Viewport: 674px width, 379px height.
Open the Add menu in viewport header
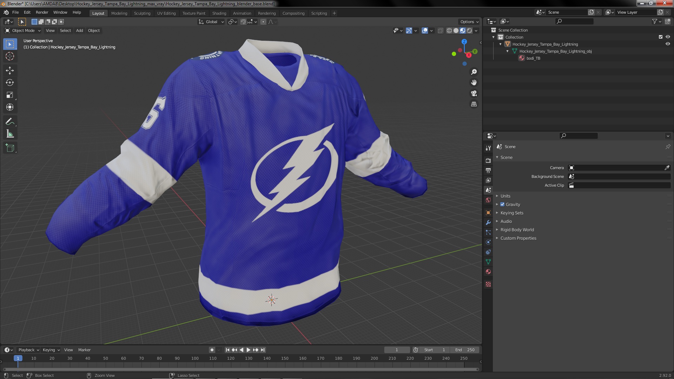coord(80,31)
